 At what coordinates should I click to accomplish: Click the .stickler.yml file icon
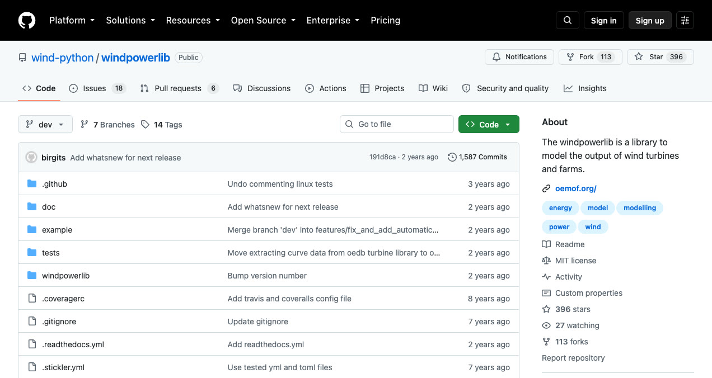click(32, 367)
